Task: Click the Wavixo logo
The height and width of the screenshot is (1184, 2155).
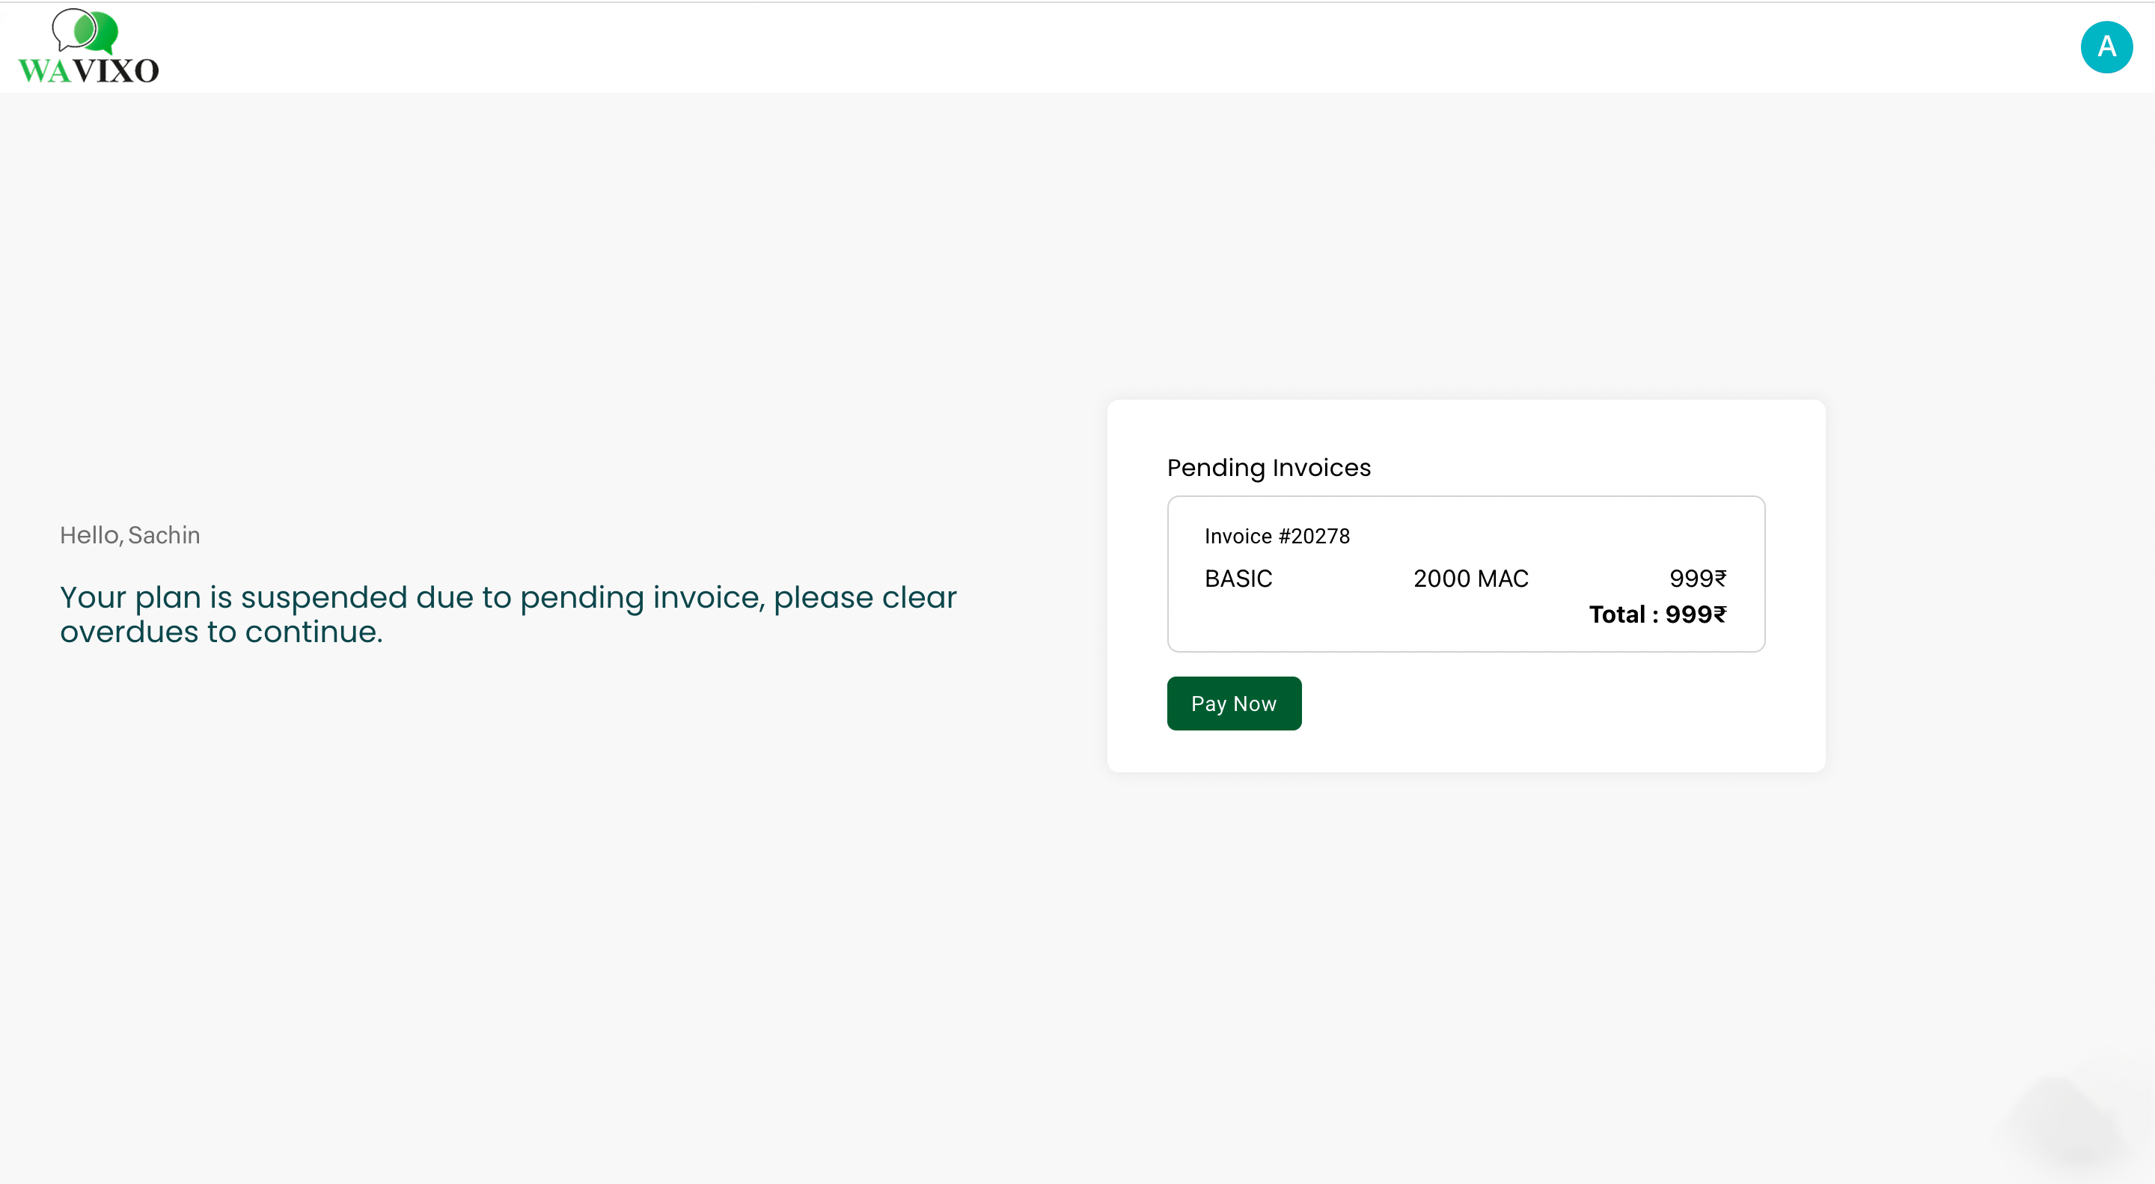Action: point(88,47)
